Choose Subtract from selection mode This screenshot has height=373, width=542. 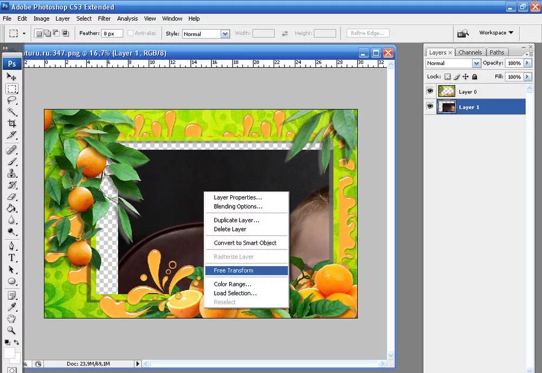click(56, 33)
